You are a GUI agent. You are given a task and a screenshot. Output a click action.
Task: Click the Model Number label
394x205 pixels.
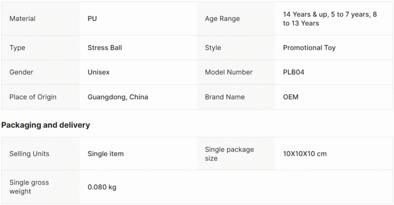[229, 72]
